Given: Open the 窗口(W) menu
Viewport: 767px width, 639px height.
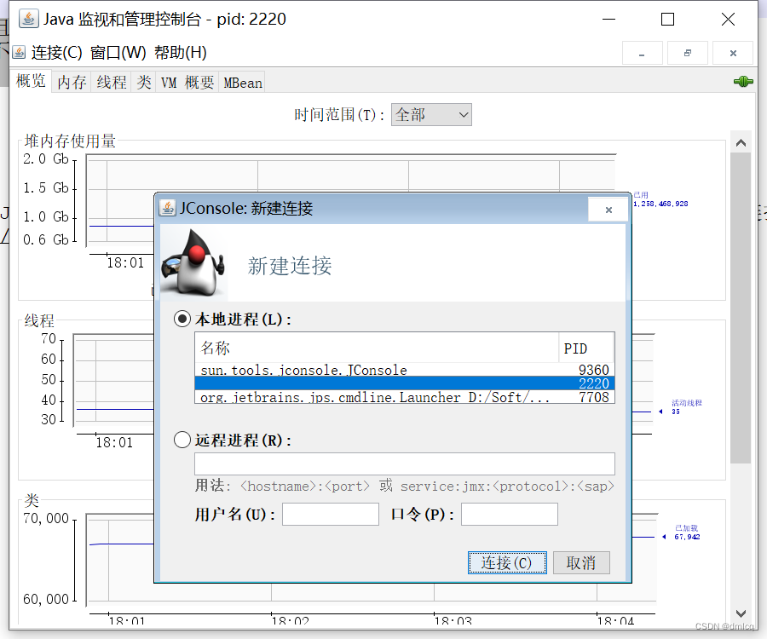Looking at the screenshot, I should pyautogui.click(x=118, y=52).
